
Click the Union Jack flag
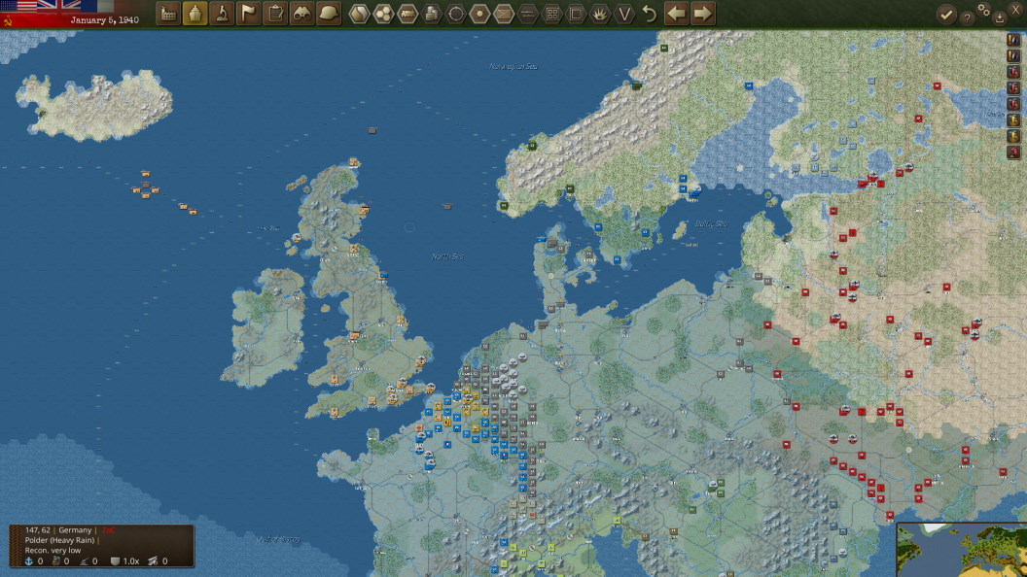click(x=58, y=6)
